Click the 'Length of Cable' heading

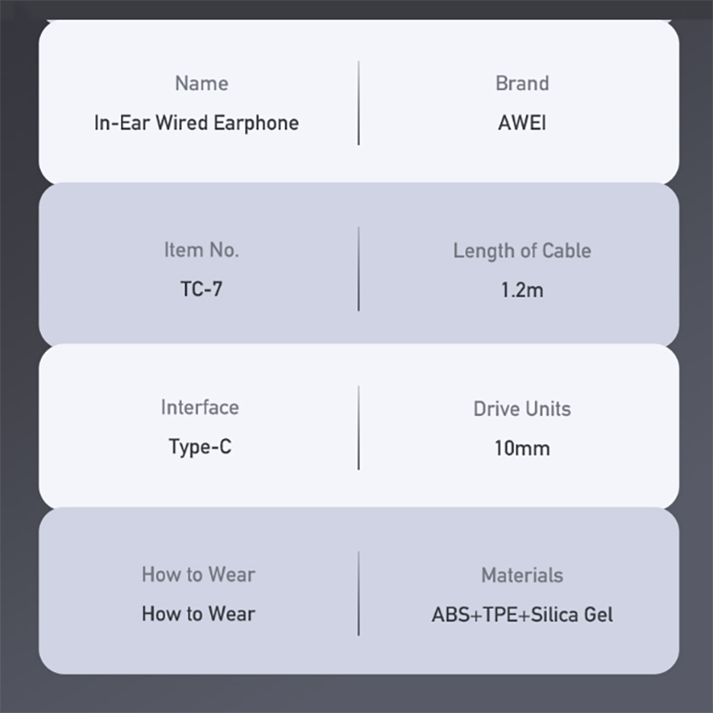tap(522, 251)
